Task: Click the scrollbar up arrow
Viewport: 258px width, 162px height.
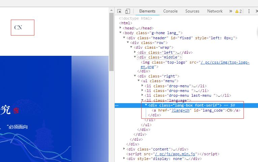Action: coord(111,10)
